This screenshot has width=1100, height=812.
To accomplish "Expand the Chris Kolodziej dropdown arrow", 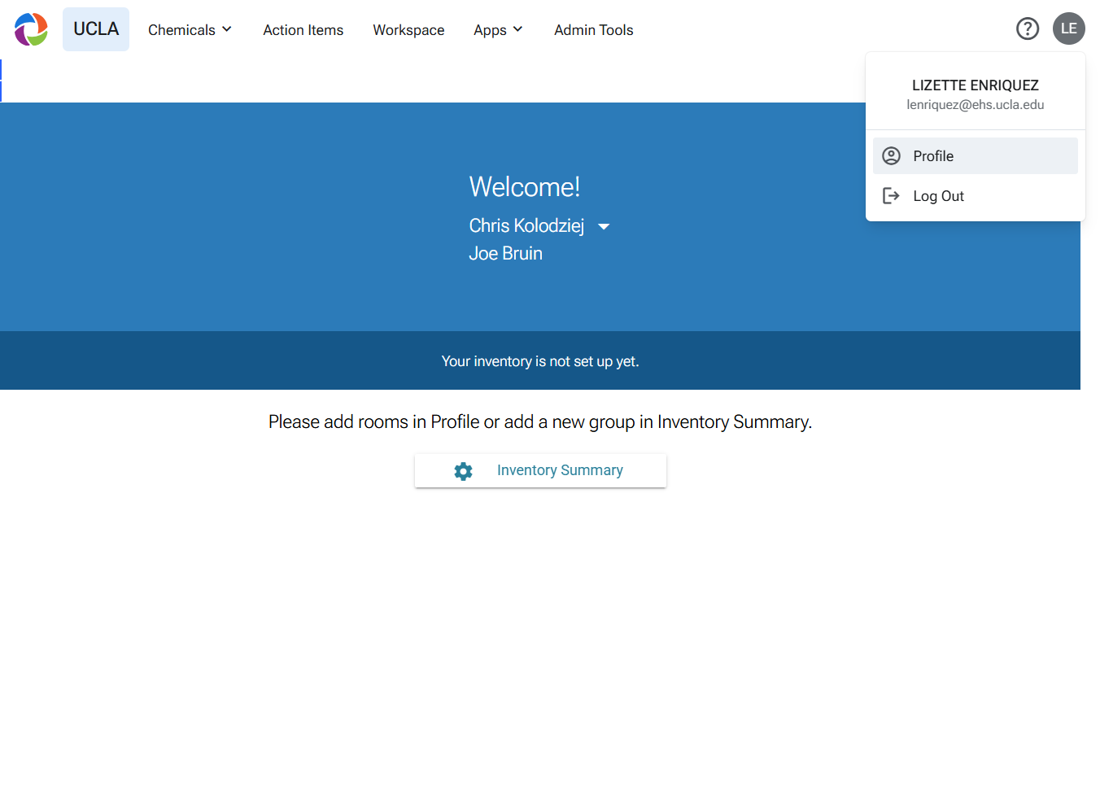I will 604,227.
